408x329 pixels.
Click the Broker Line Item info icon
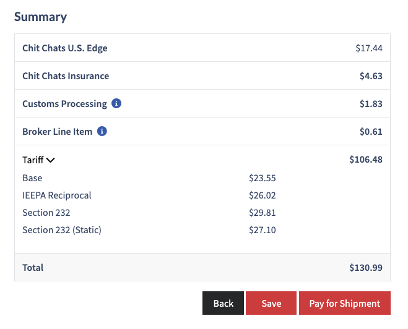click(x=102, y=131)
